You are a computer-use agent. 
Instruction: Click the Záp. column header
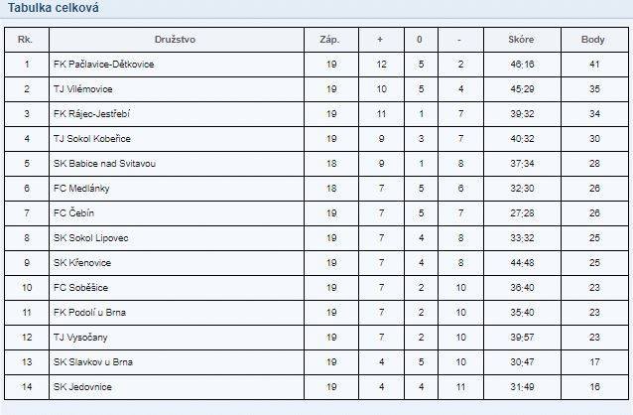(x=329, y=40)
